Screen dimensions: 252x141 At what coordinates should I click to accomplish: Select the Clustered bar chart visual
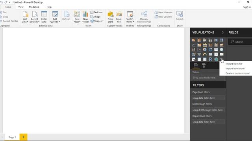tap(205, 40)
